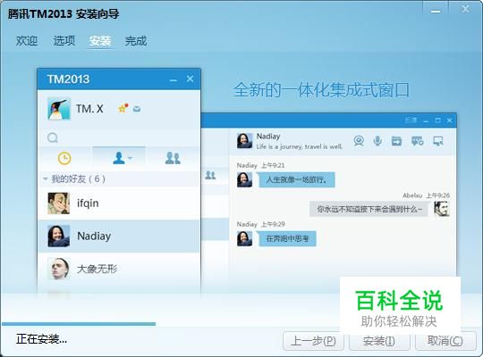Click the chat bubble group-discussion icon
The width and height of the screenshot is (483, 357).
tap(418, 141)
